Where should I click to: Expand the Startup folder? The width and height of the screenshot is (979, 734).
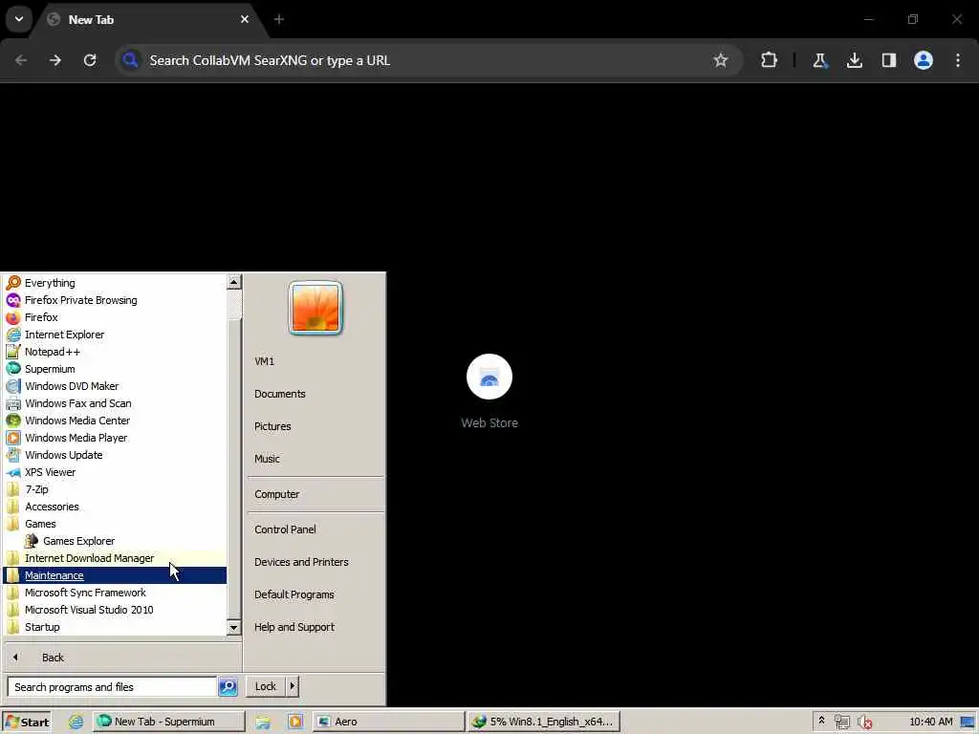(x=115, y=627)
